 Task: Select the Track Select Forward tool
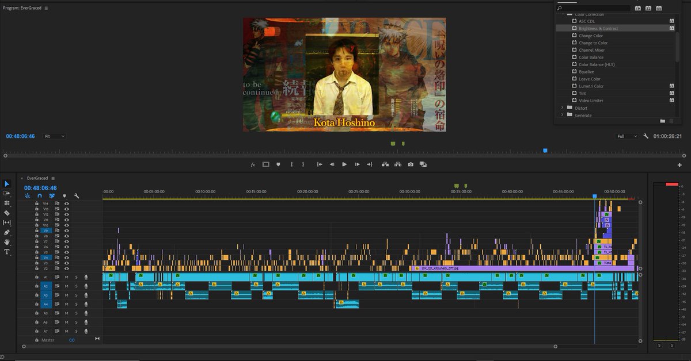7,194
